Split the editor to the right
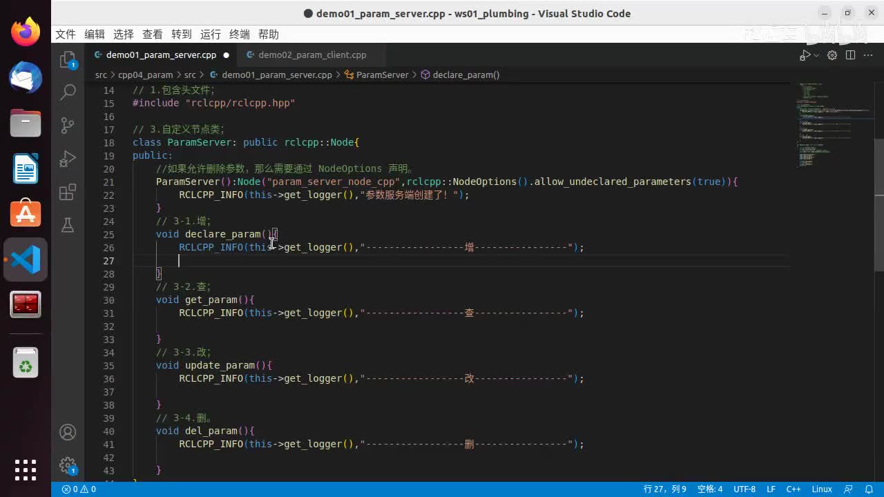Image resolution: width=884 pixels, height=497 pixels. (x=850, y=55)
